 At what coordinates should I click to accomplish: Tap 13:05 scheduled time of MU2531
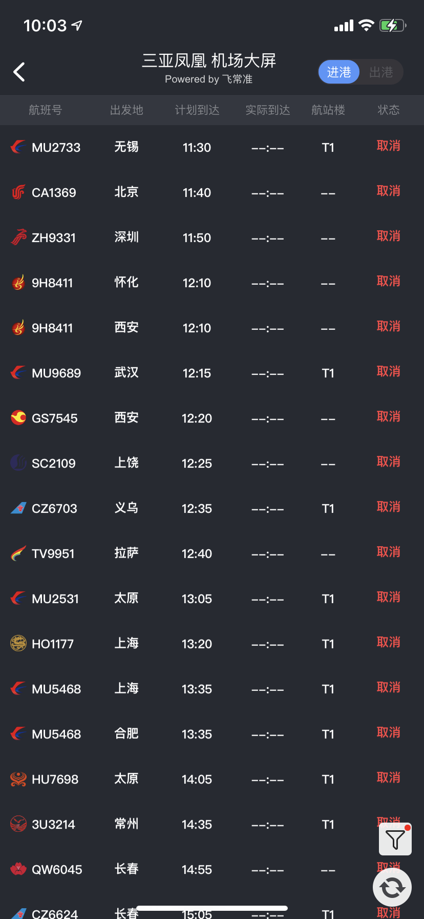[x=197, y=598]
